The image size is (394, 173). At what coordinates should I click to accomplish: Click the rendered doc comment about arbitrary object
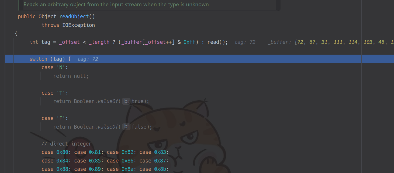pyautogui.click(x=117, y=5)
